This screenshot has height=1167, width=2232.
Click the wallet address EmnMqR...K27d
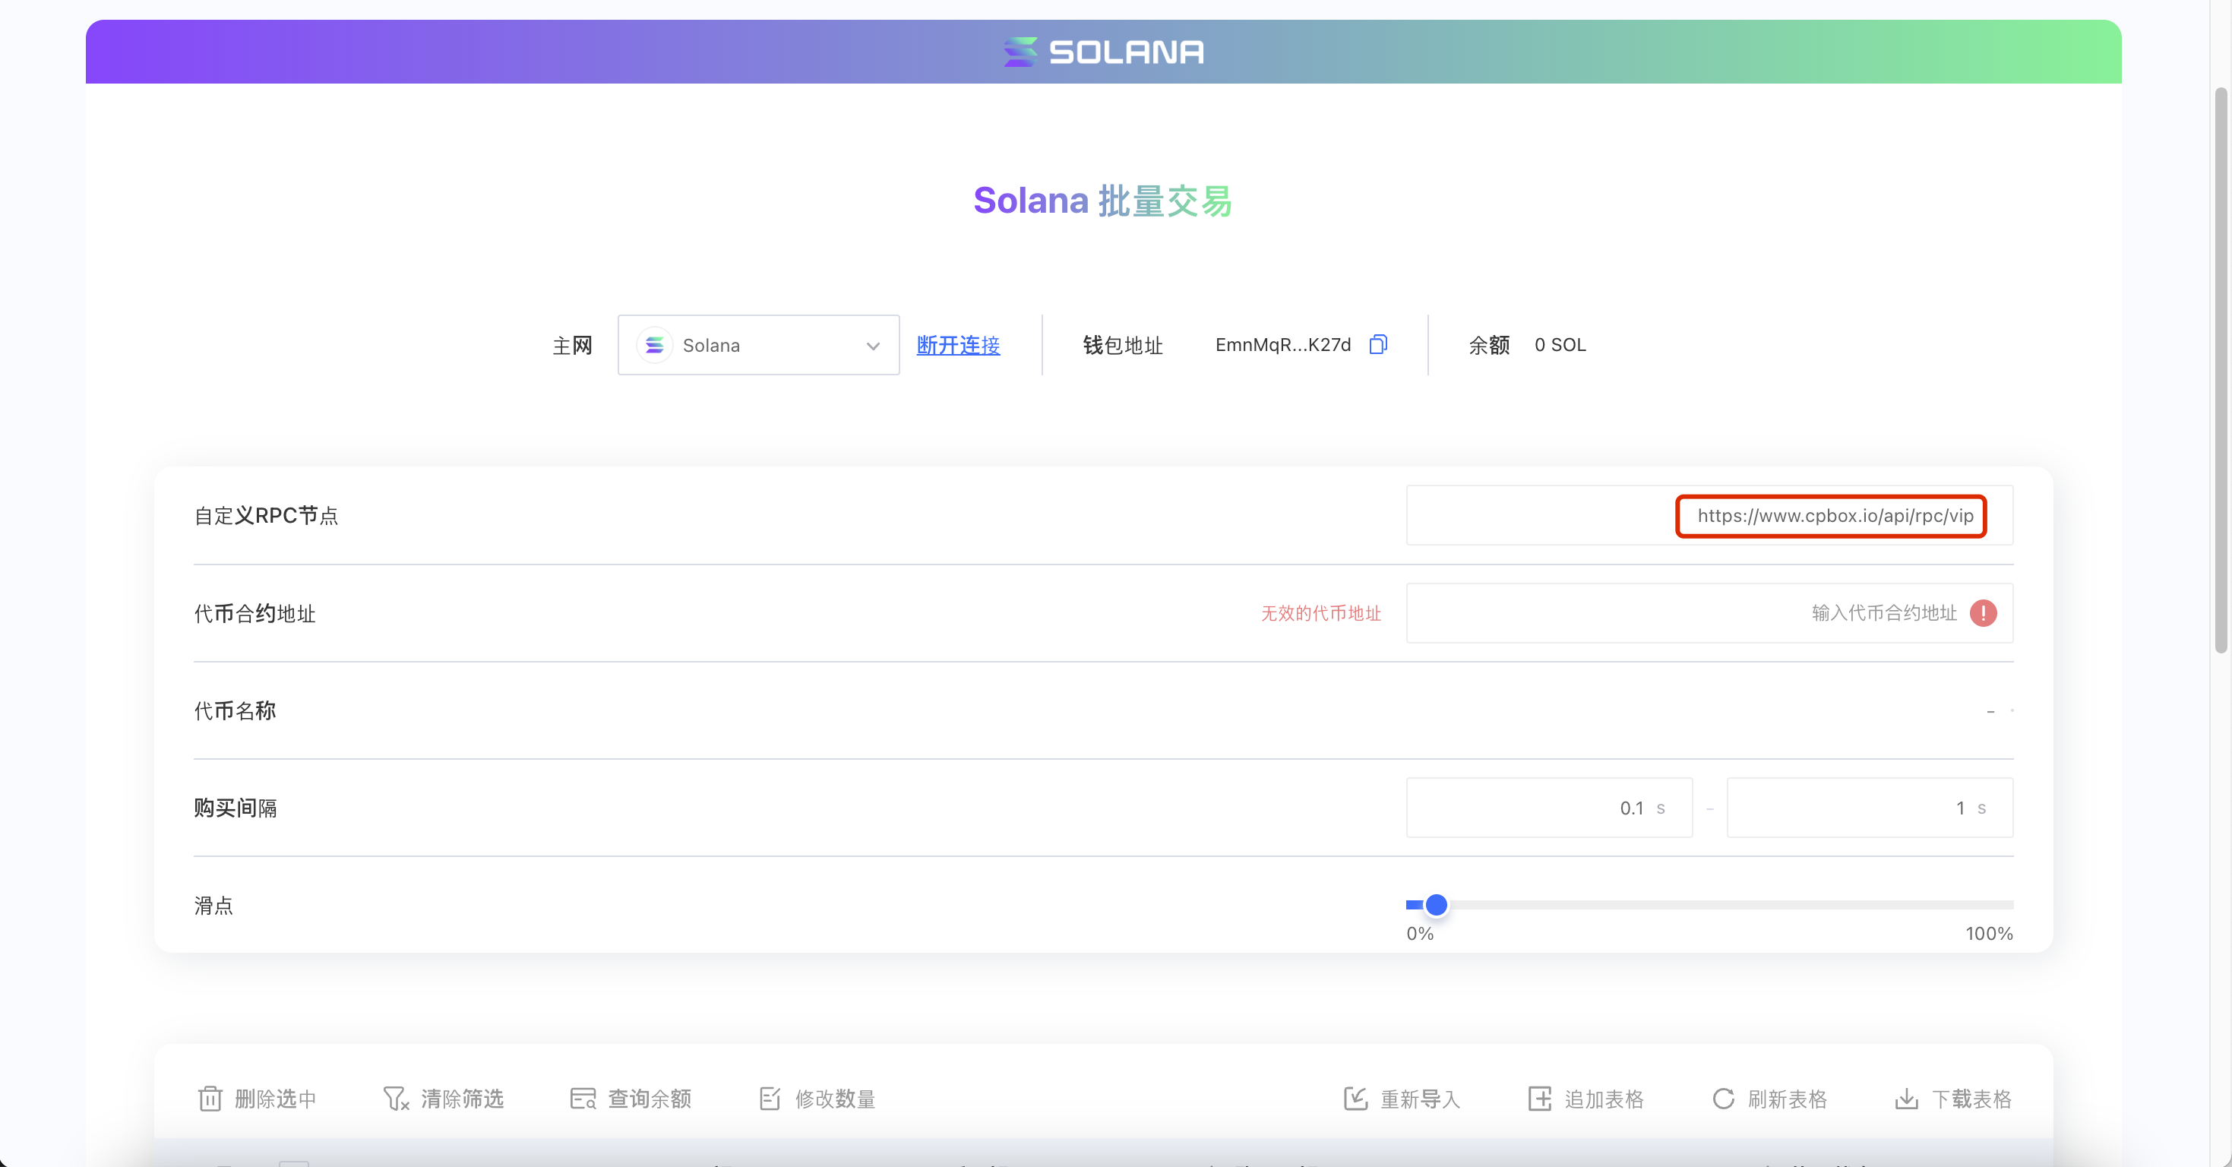point(1282,345)
